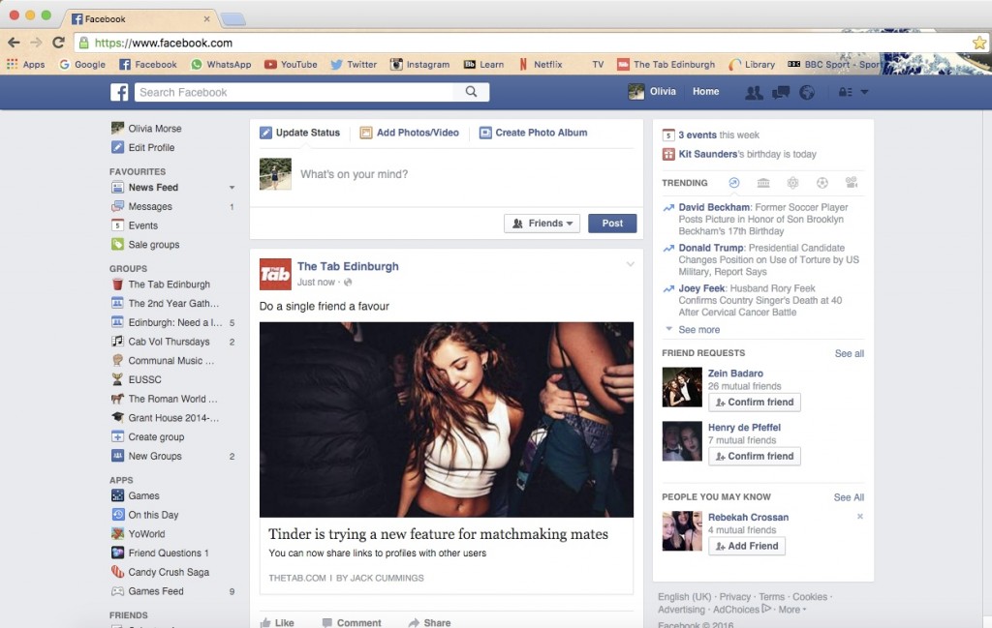
Task: Dismiss the Rebekah Crossan suggestion
Action: [x=860, y=516]
